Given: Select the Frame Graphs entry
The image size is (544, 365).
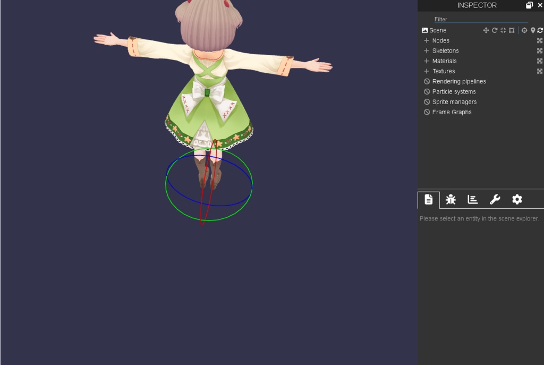Looking at the screenshot, I should tap(452, 112).
